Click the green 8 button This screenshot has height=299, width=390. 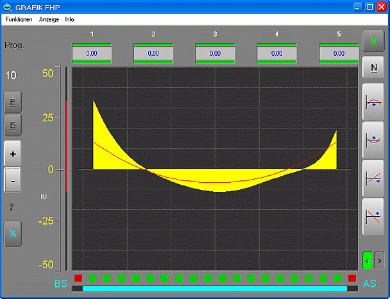click(373, 41)
